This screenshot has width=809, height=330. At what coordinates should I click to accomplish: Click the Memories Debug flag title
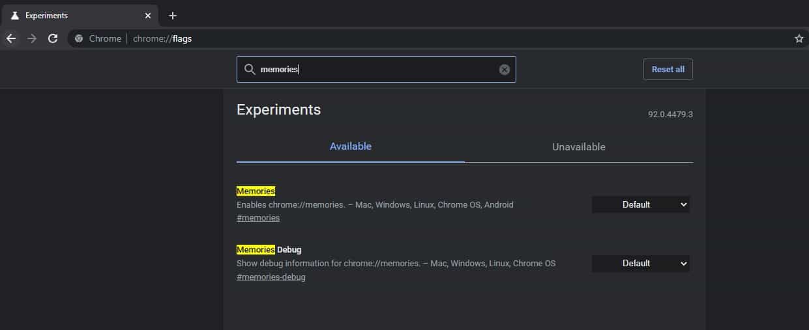[x=269, y=249]
